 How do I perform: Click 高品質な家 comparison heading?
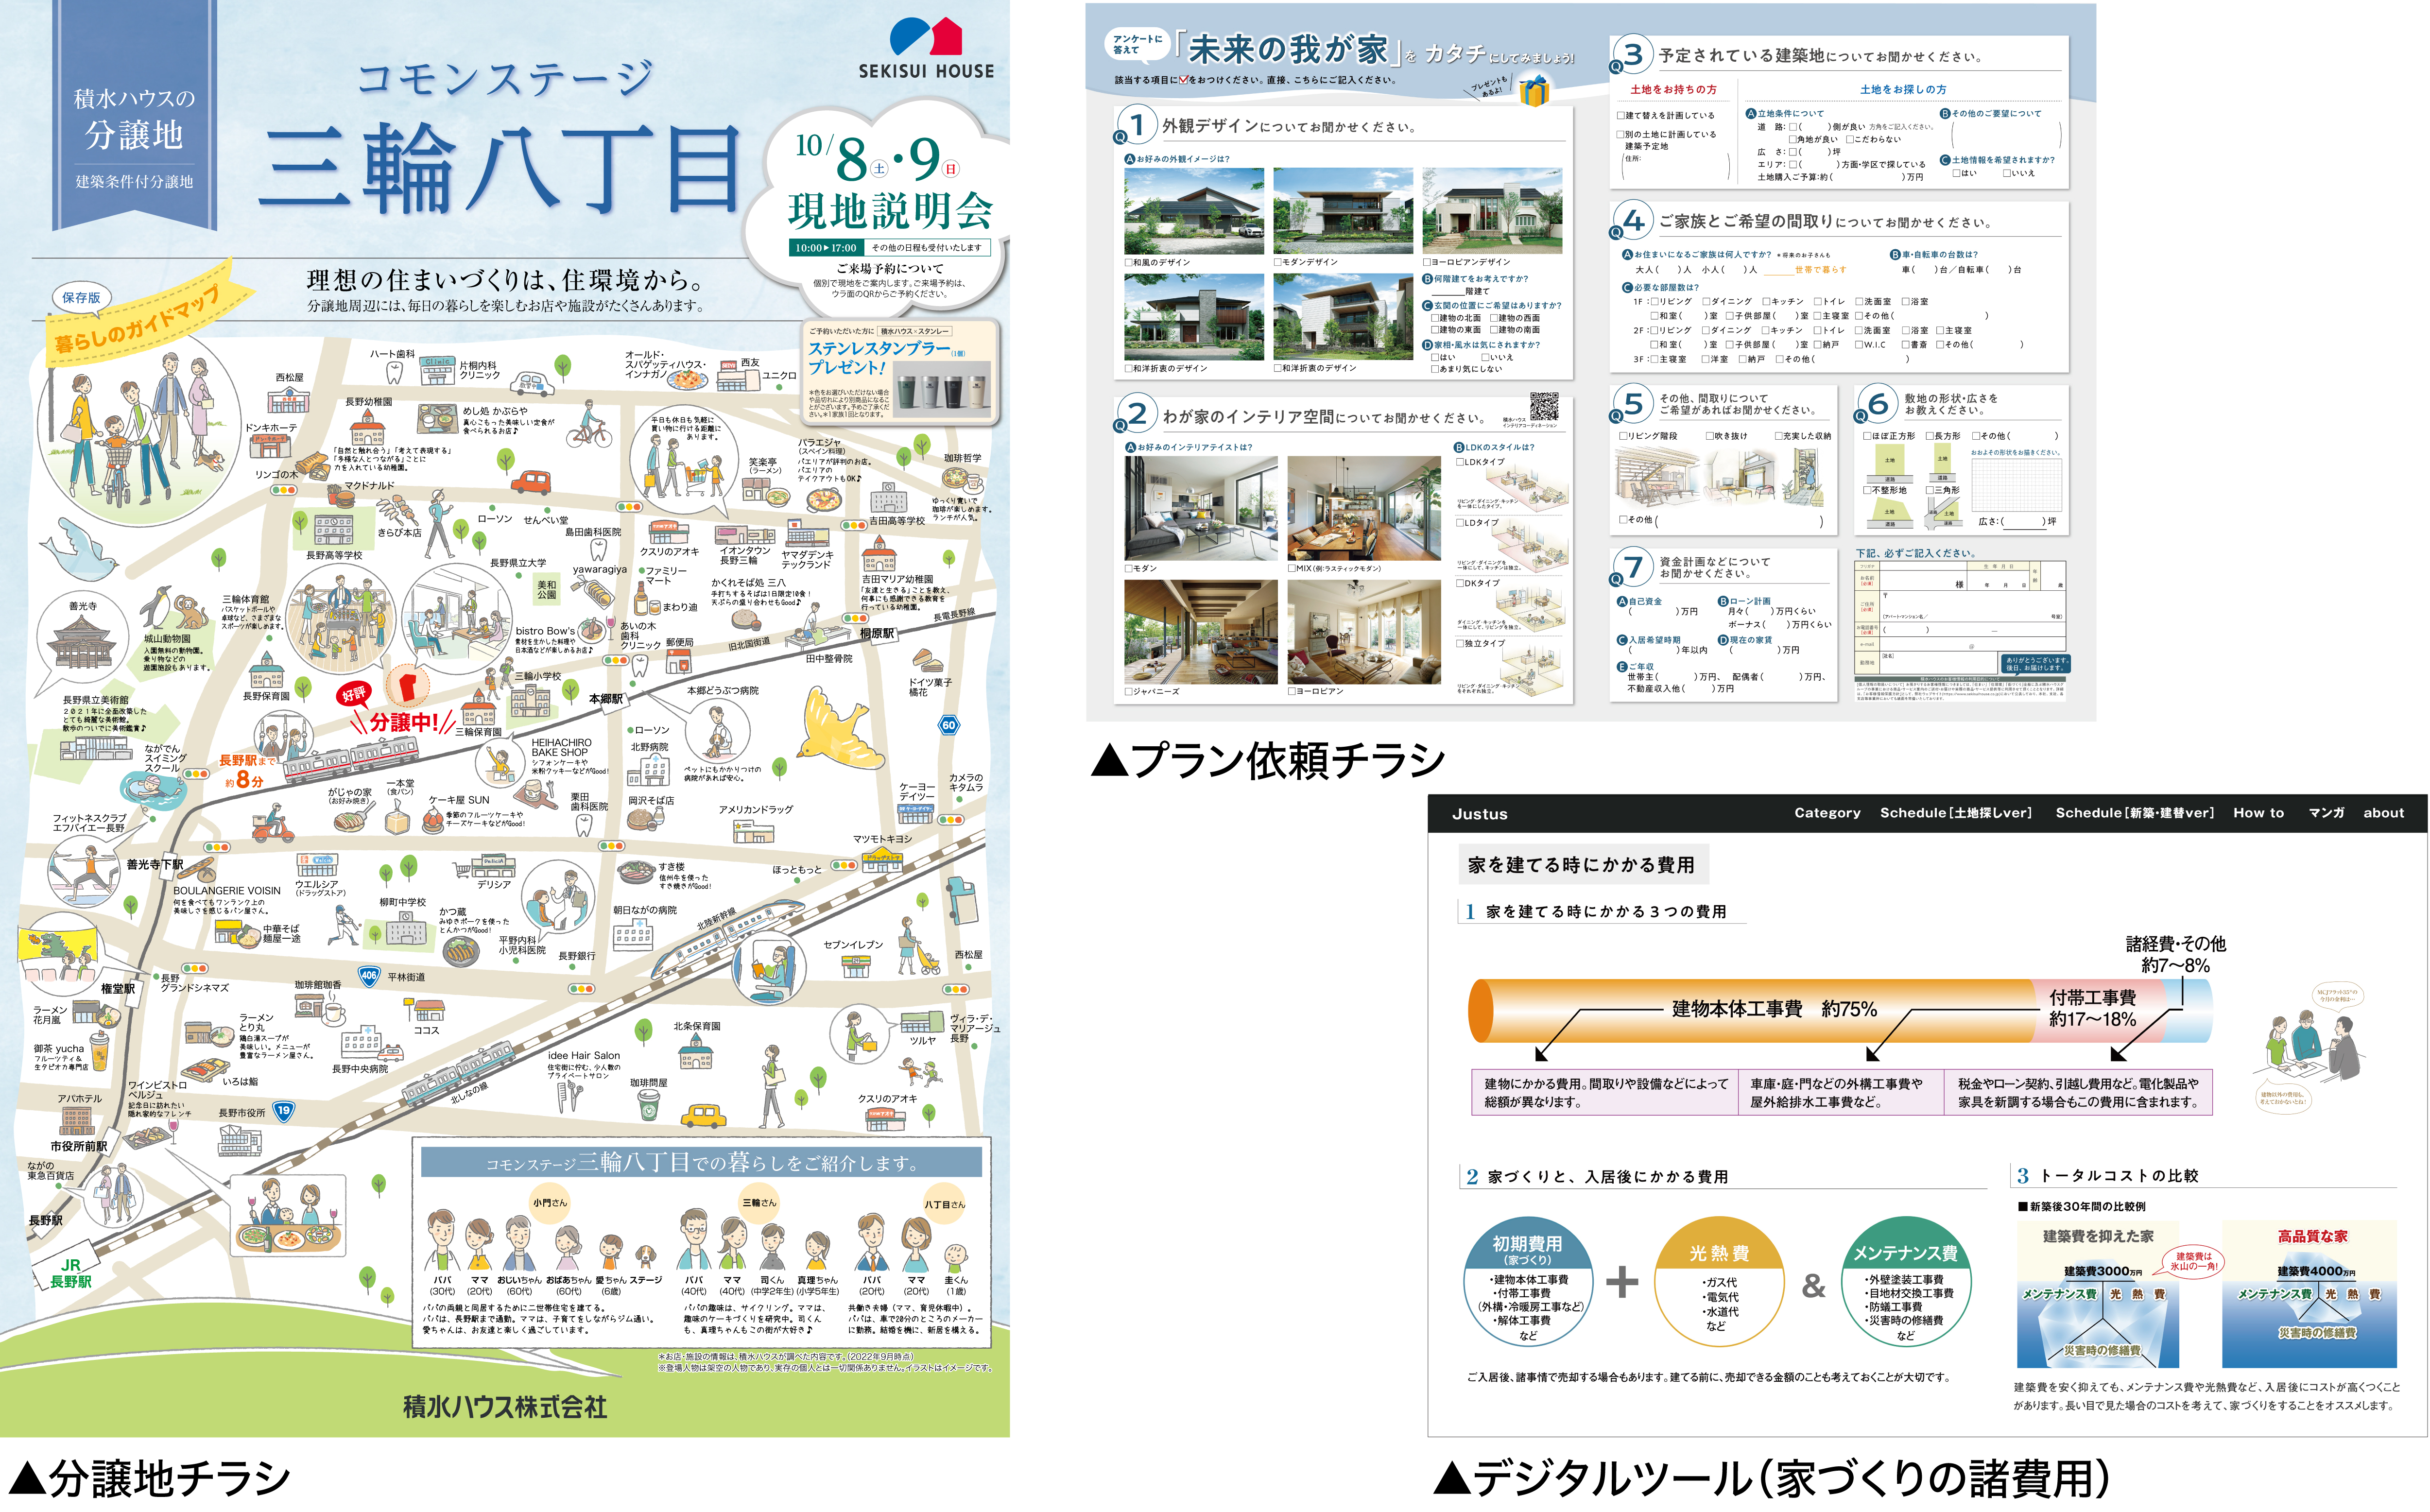2312,1235
